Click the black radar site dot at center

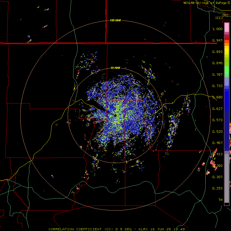click(115, 115)
